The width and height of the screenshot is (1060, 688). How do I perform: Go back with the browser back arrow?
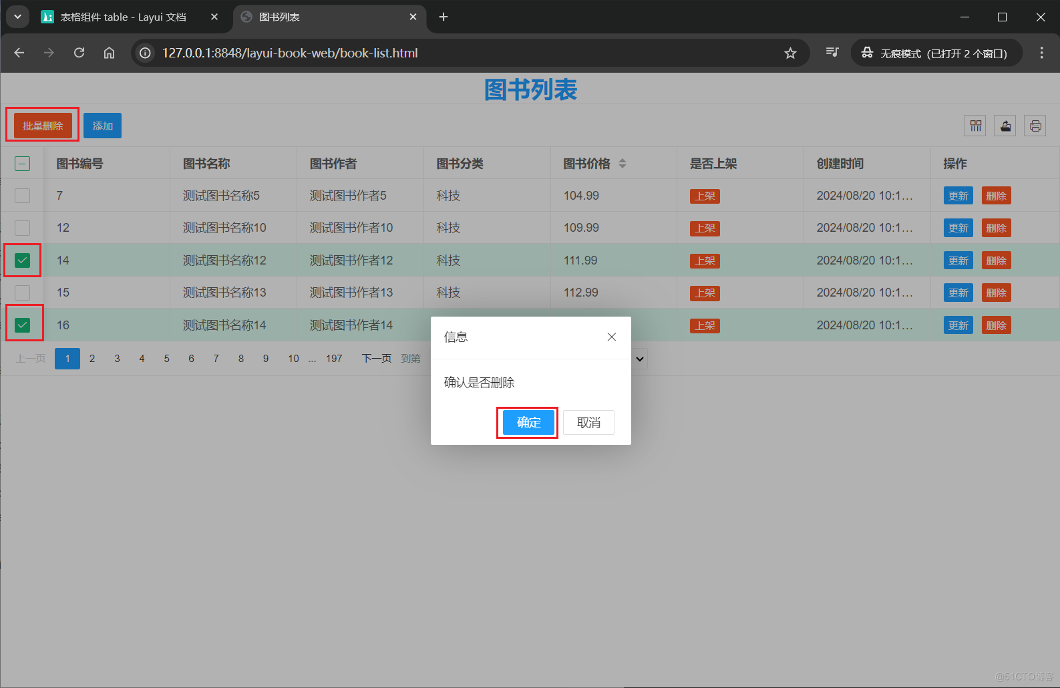(19, 53)
